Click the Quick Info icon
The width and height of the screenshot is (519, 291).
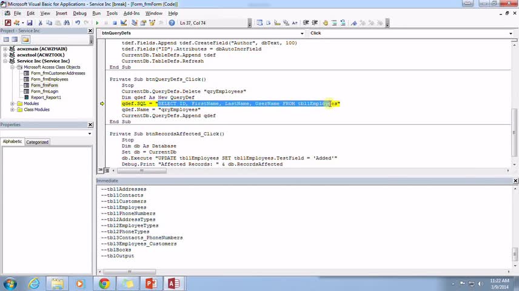click(x=277, y=23)
